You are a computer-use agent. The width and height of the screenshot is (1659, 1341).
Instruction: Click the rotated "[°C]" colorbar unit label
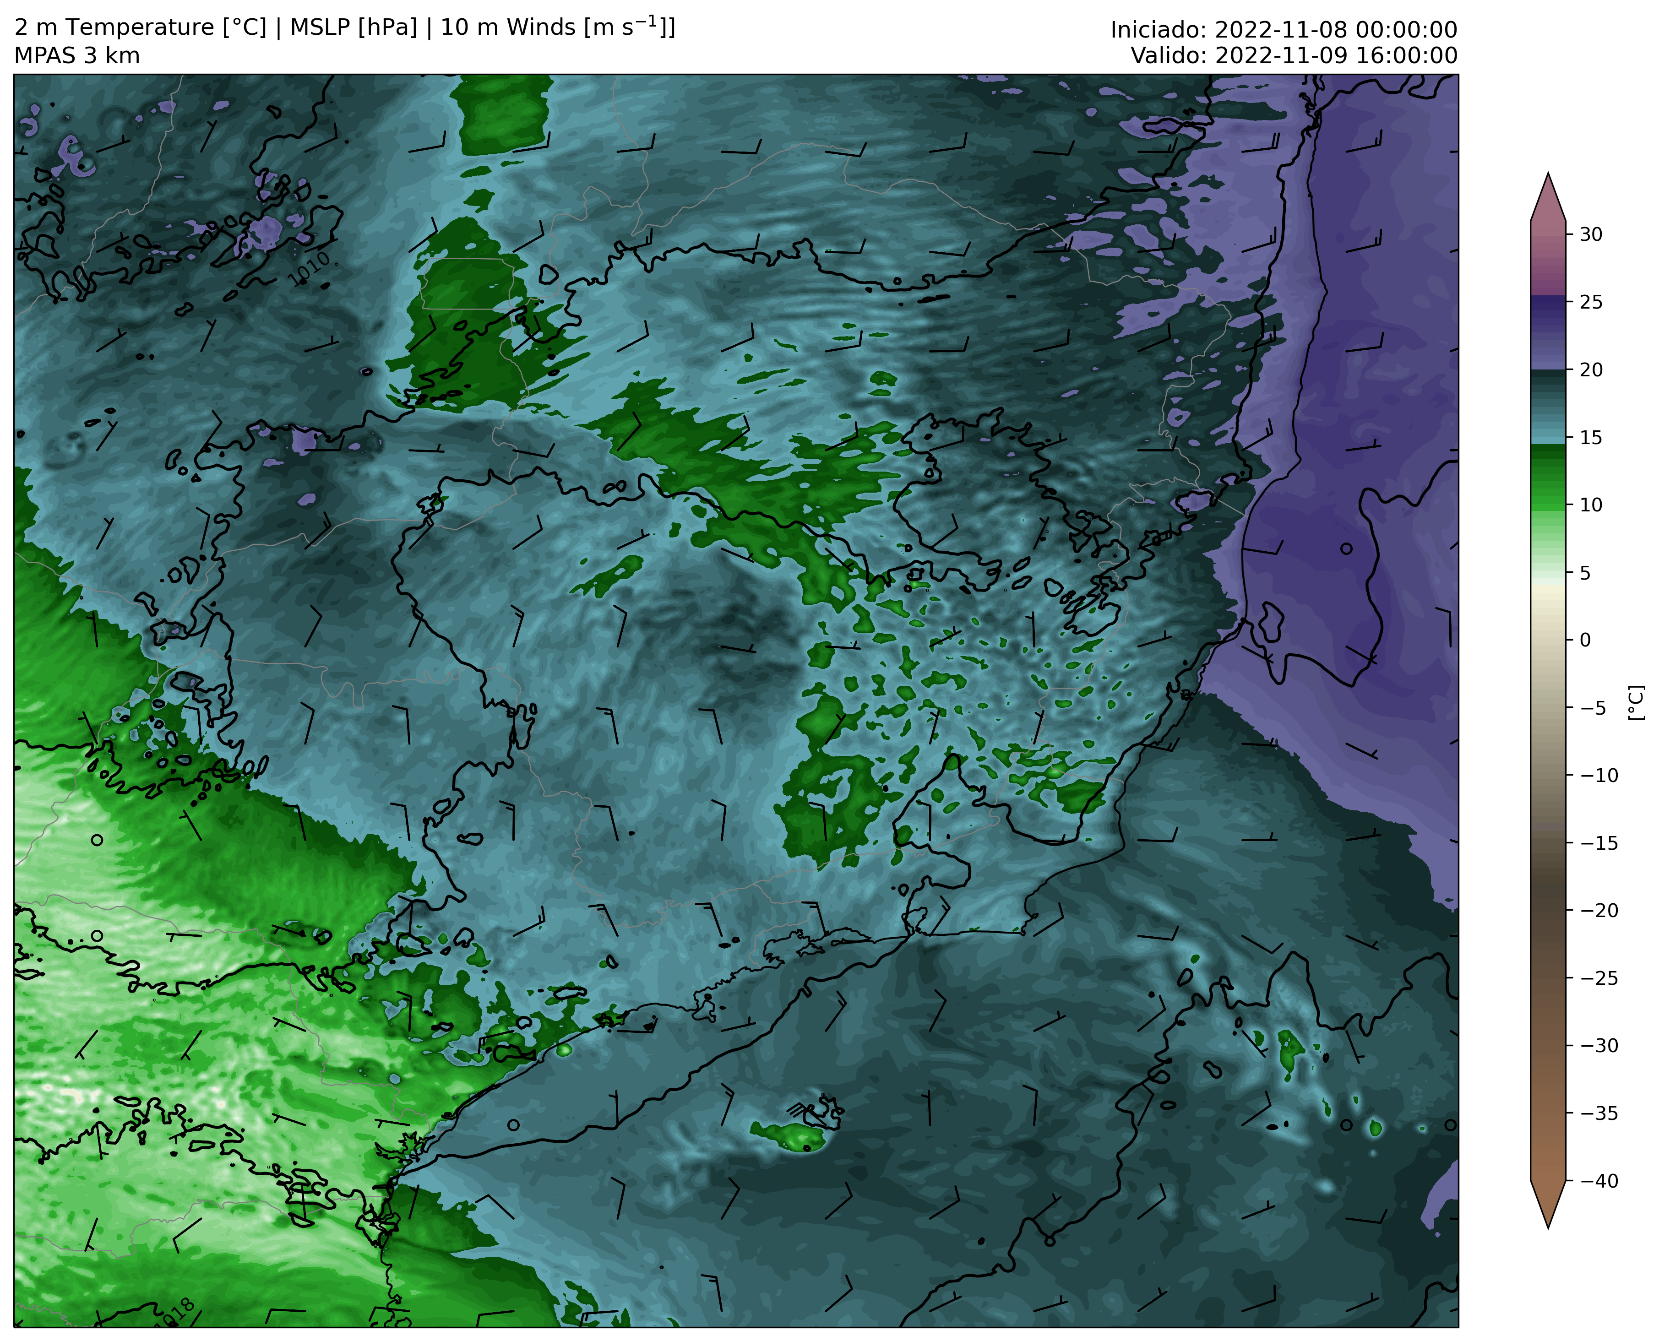(1636, 702)
